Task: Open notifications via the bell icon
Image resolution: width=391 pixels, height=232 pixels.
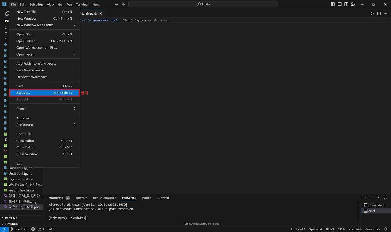Action: 385,229
